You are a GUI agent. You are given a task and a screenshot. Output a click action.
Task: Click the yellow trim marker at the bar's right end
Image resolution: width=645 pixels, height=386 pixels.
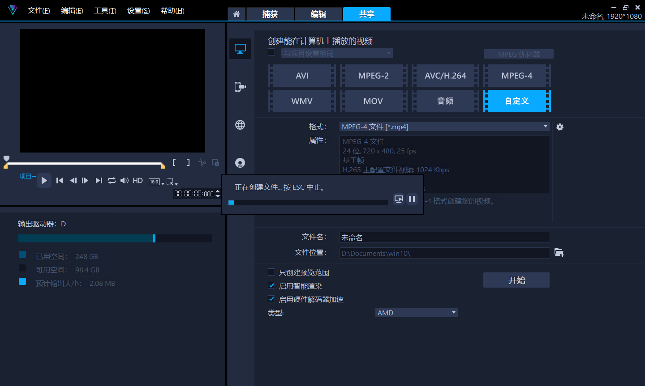(x=163, y=166)
